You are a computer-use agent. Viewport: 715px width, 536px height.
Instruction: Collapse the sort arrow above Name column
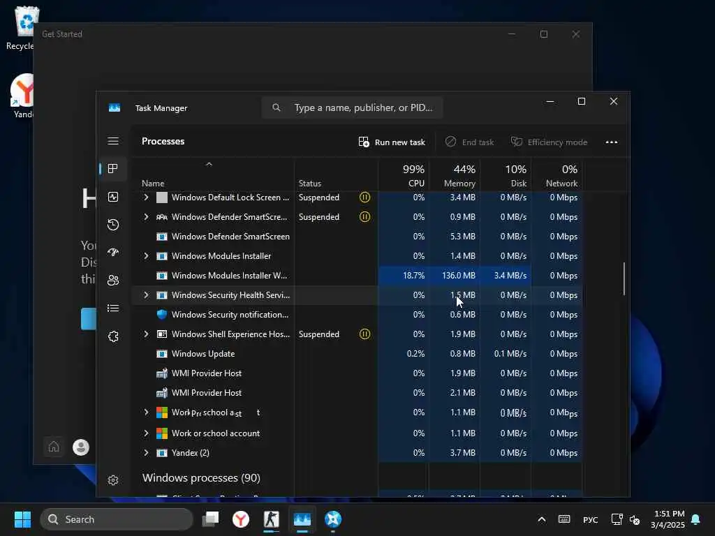point(209,164)
